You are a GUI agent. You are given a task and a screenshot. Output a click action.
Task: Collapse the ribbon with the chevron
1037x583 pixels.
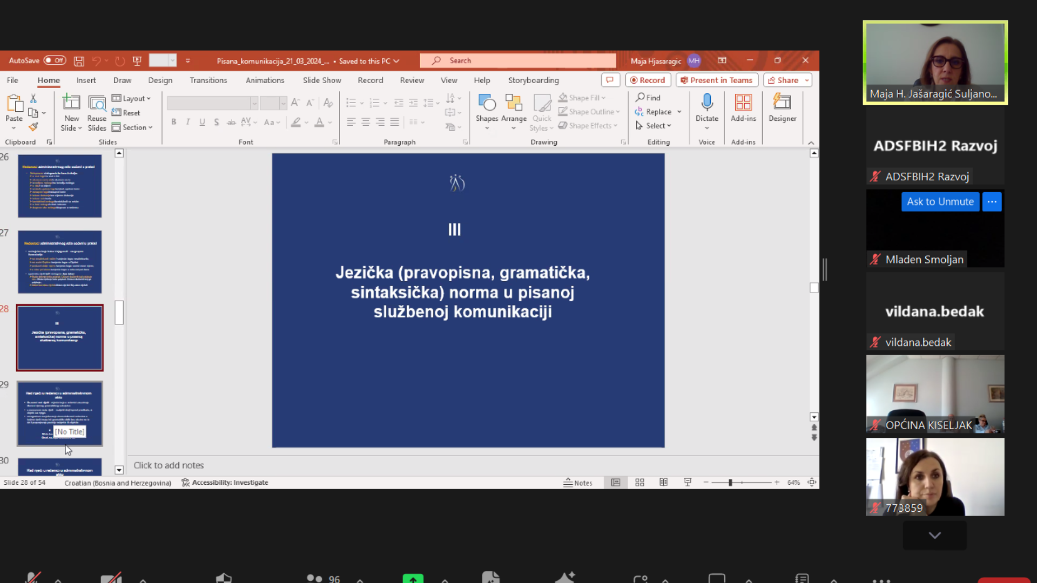pos(811,143)
